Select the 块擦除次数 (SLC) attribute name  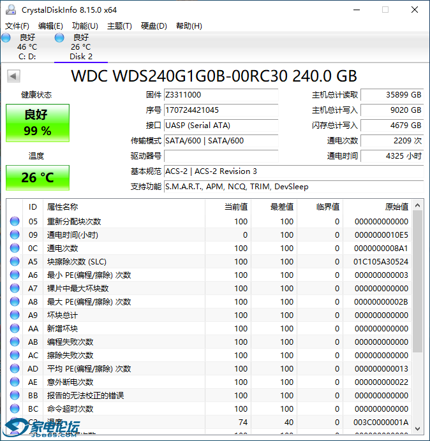pos(77,261)
